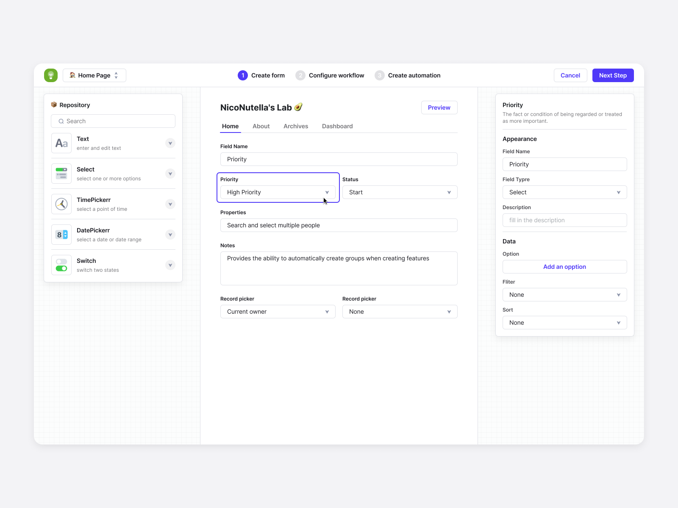
Task: Click the Next Step button
Action: (613, 75)
